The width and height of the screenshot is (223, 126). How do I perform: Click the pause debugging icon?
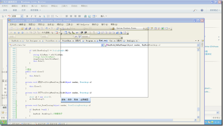coord(15,33)
